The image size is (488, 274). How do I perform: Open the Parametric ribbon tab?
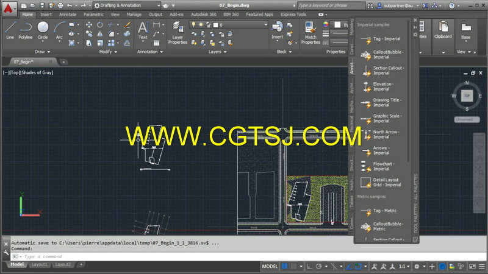pos(93,15)
